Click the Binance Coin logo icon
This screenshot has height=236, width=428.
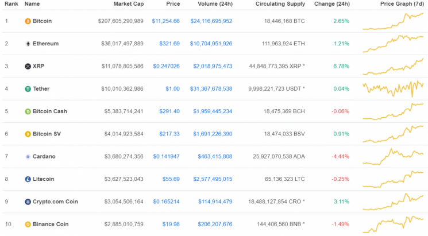(28, 225)
